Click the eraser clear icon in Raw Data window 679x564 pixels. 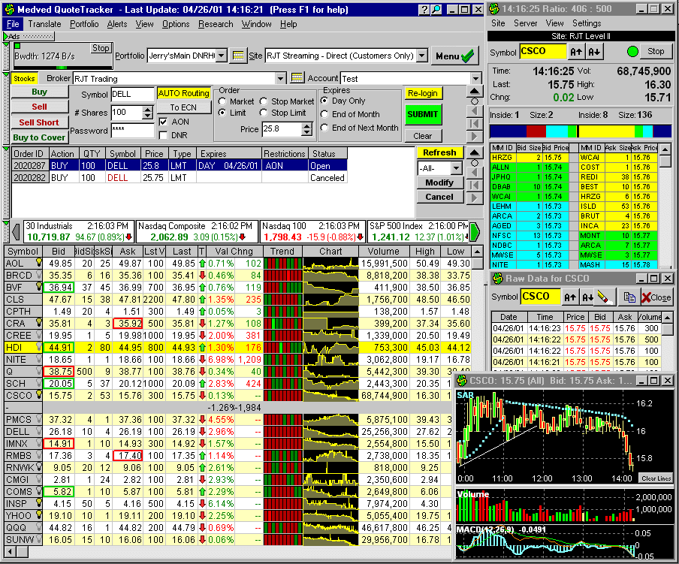604,297
